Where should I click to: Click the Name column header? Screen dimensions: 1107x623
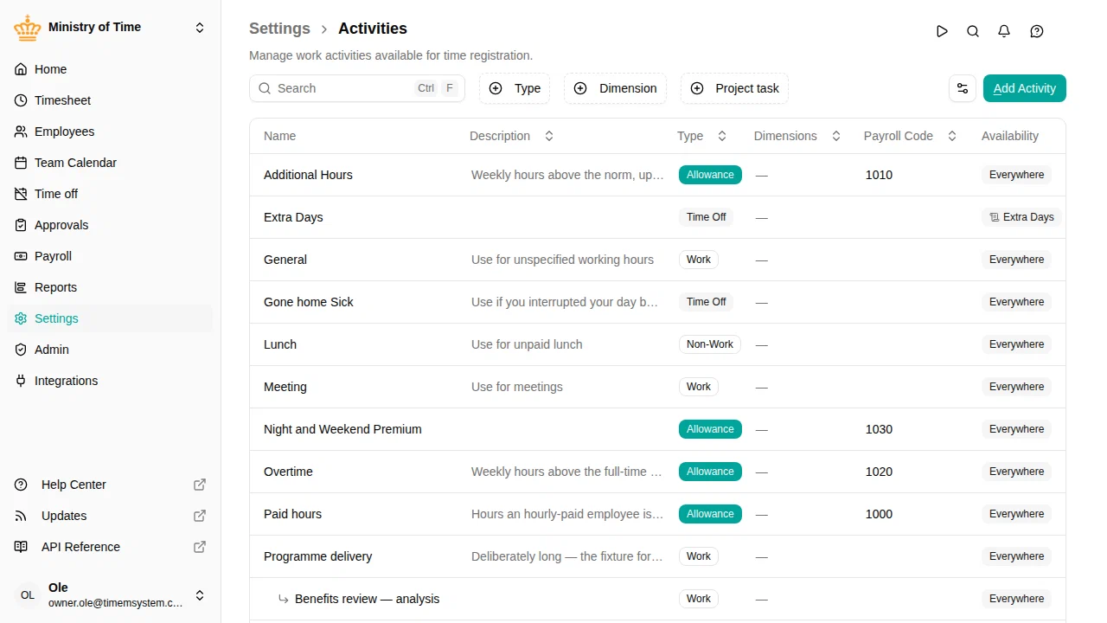pyautogui.click(x=279, y=136)
